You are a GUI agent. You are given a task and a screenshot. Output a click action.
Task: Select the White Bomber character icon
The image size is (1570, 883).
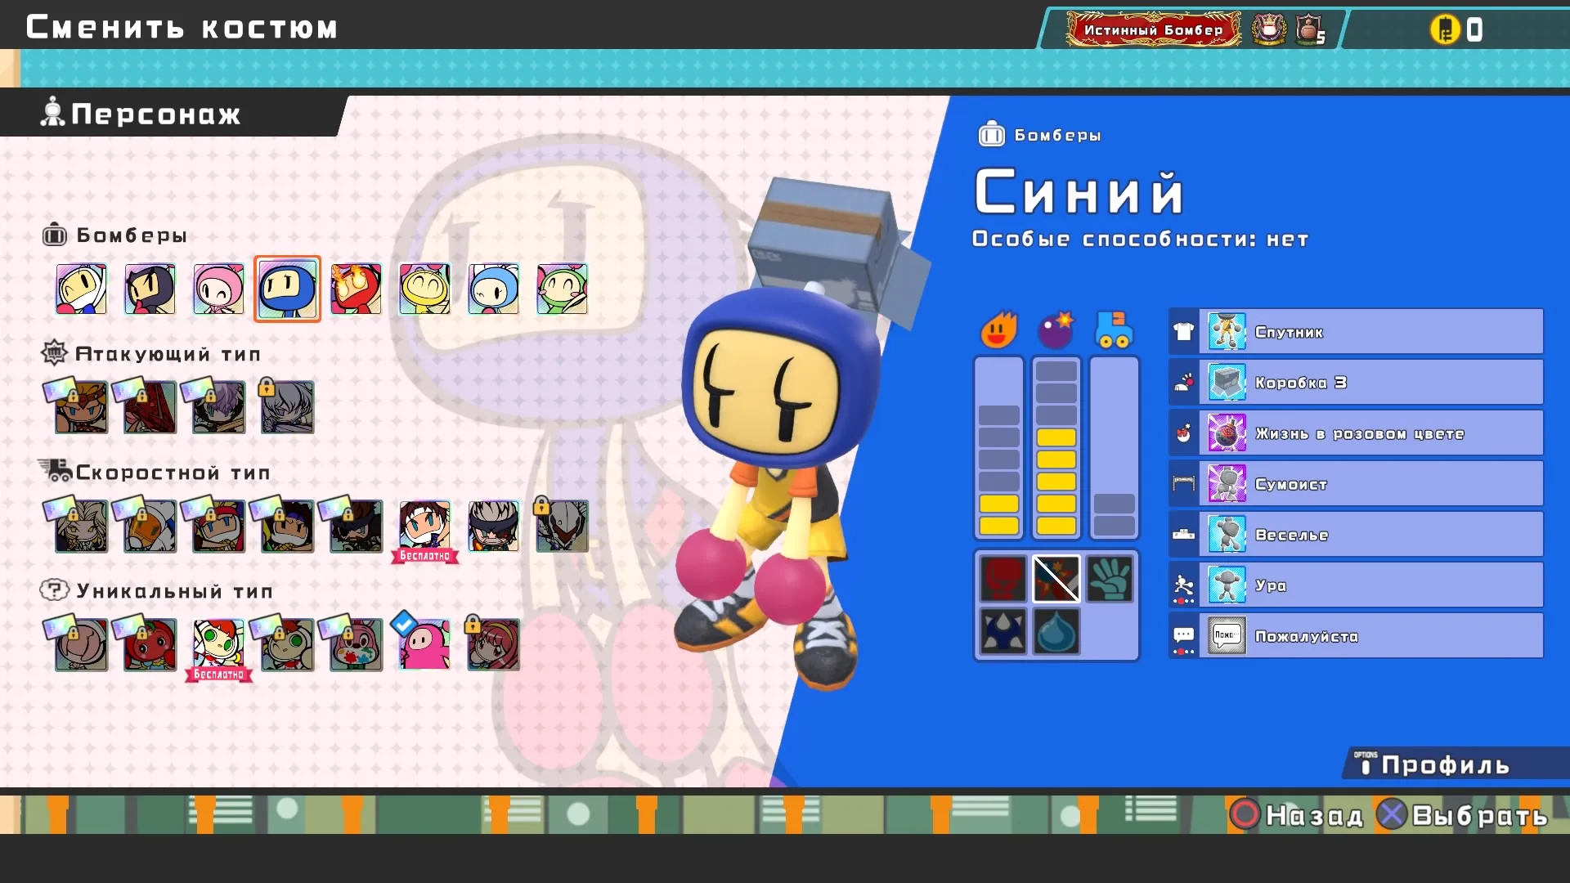pos(81,289)
